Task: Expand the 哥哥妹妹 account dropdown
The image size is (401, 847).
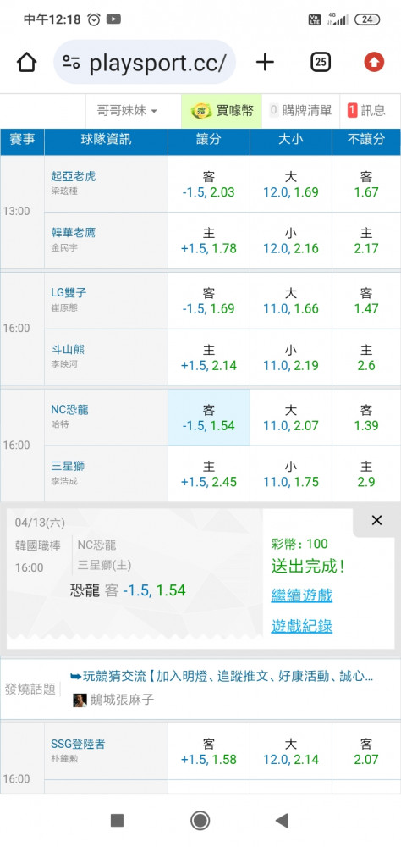Action: pyautogui.click(x=127, y=111)
